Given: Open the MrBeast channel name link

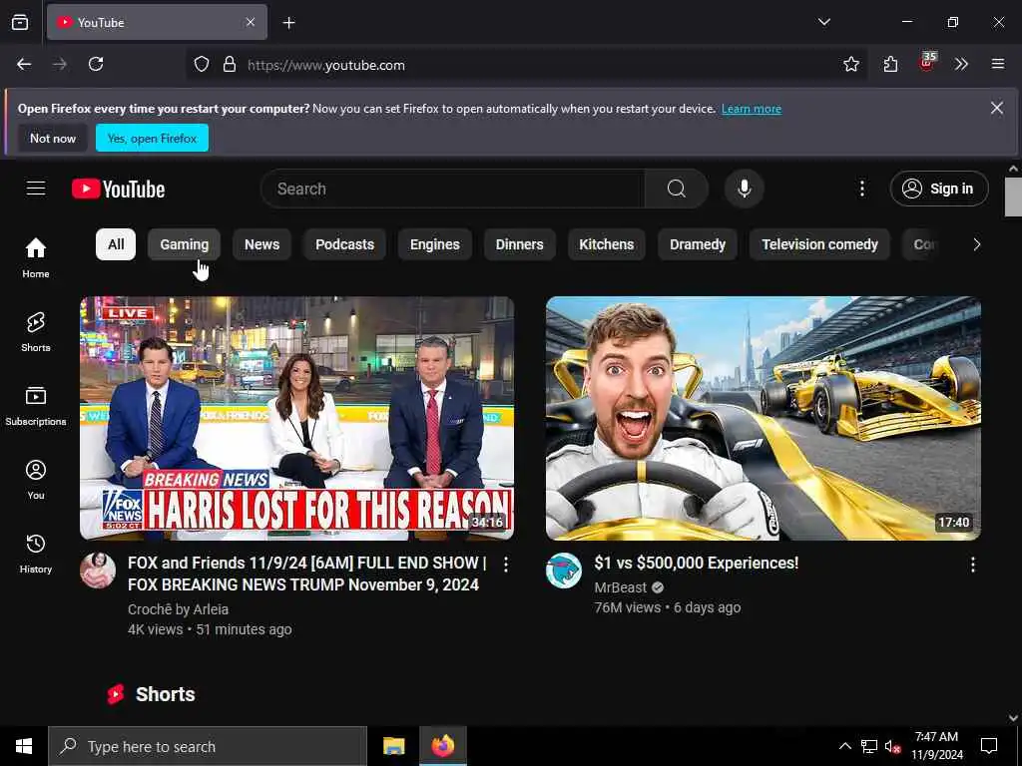Looking at the screenshot, I should tap(621, 587).
